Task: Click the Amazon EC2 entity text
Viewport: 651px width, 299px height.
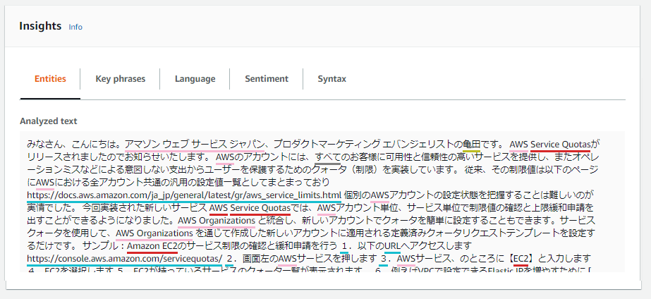Action: coord(152,246)
